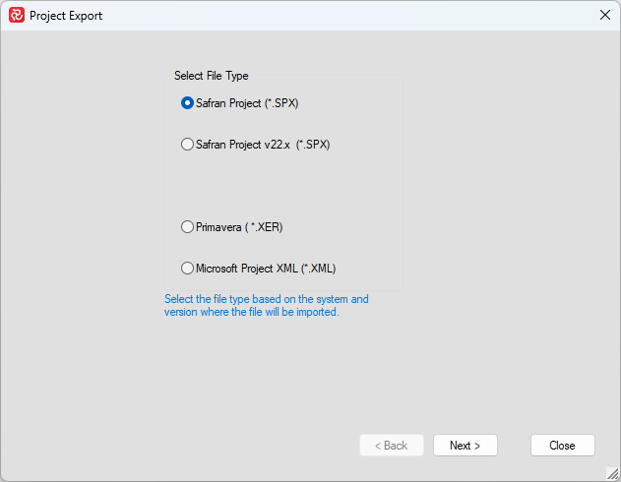621x482 pixels.
Task: Click the greyed-out < Back button
Action: 391,446
